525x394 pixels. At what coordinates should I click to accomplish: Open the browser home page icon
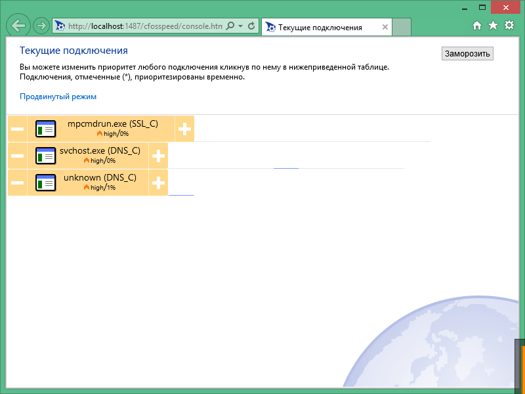pyautogui.click(x=477, y=26)
